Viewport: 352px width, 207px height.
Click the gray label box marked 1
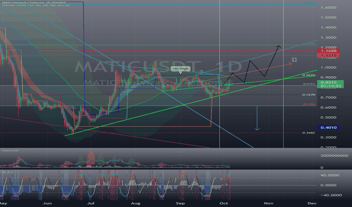294,60
